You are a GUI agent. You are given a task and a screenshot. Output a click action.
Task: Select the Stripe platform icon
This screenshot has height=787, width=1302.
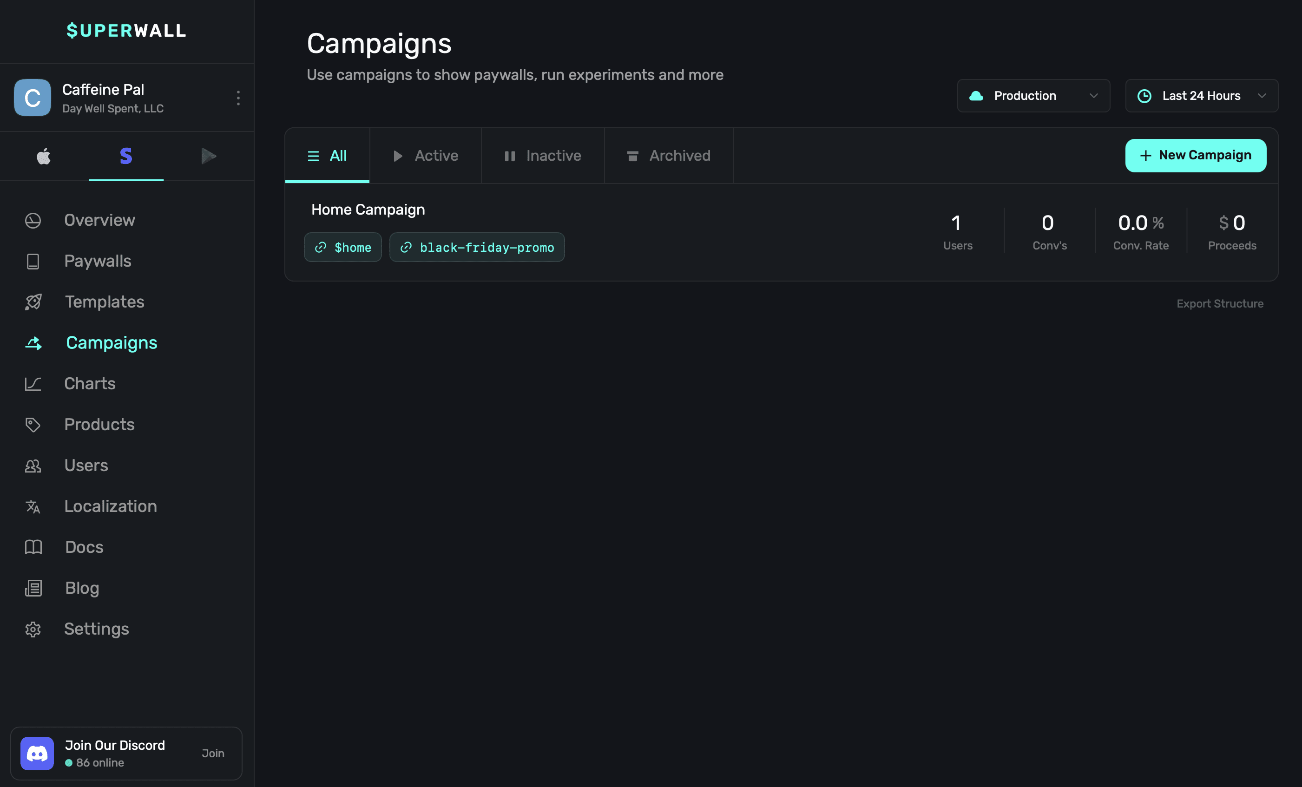pos(126,157)
